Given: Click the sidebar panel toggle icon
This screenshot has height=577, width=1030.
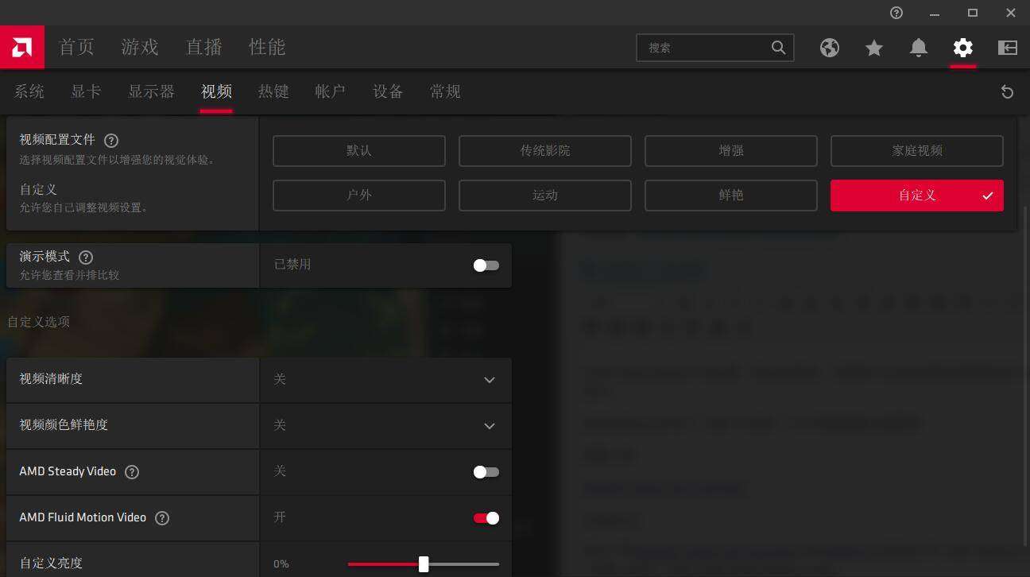Looking at the screenshot, I should click(1008, 48).
